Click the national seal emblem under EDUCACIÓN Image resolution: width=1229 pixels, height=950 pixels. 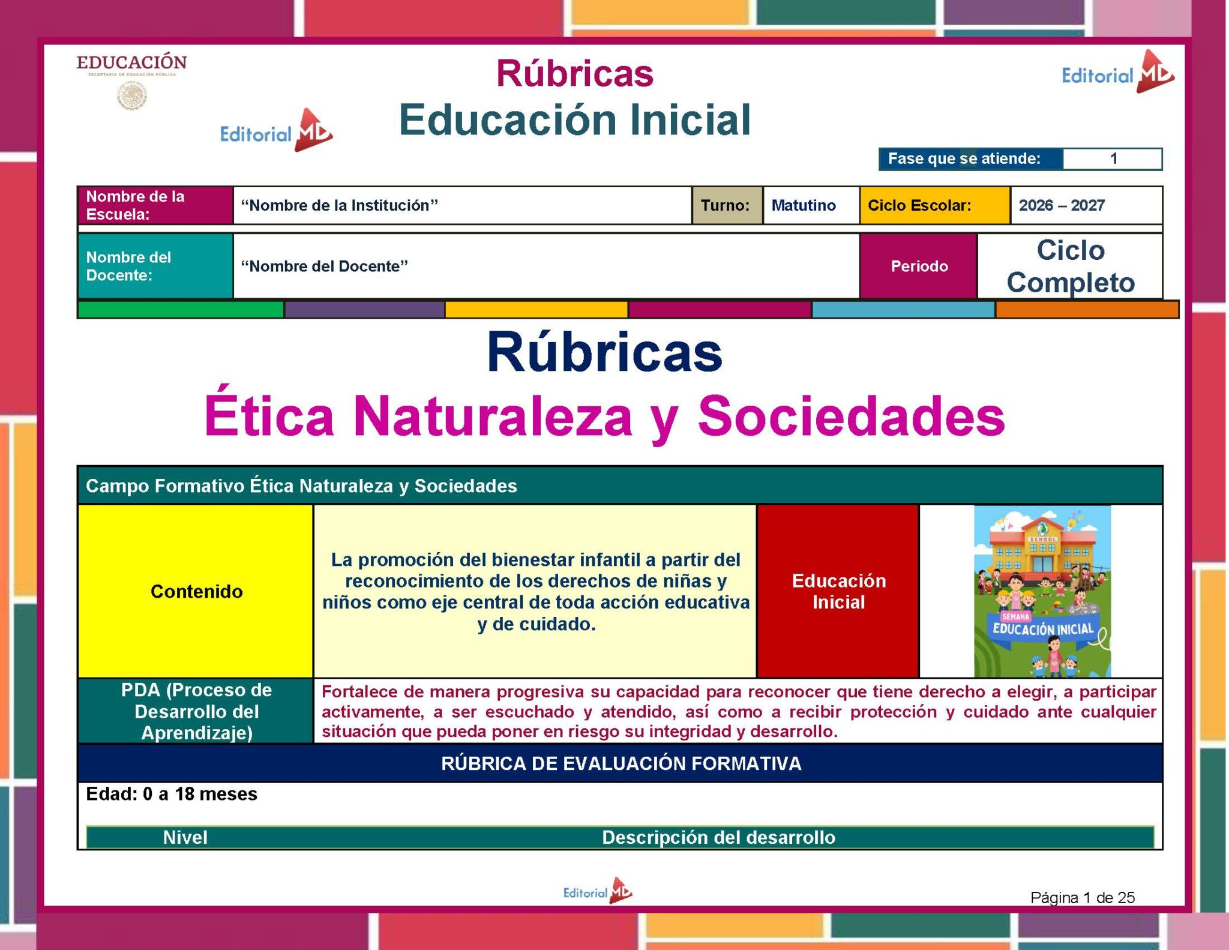(x=132, y=96)
